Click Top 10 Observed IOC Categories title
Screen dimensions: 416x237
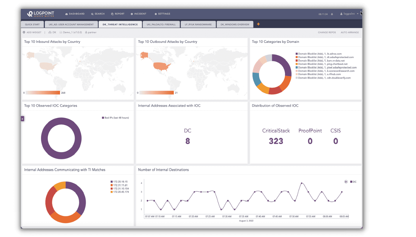click(51, 106)
